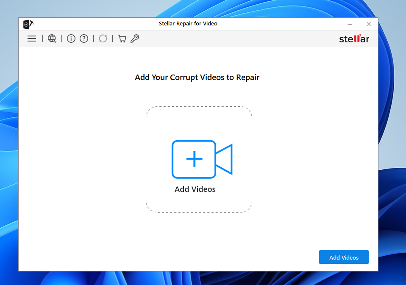Open the hamburger menu

click(x=32, y=39)
